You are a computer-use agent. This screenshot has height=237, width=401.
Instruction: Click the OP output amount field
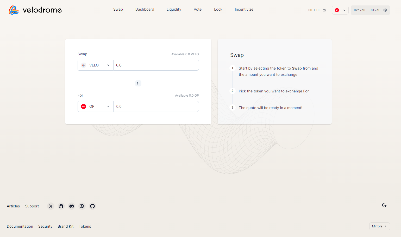click(156, 106)
